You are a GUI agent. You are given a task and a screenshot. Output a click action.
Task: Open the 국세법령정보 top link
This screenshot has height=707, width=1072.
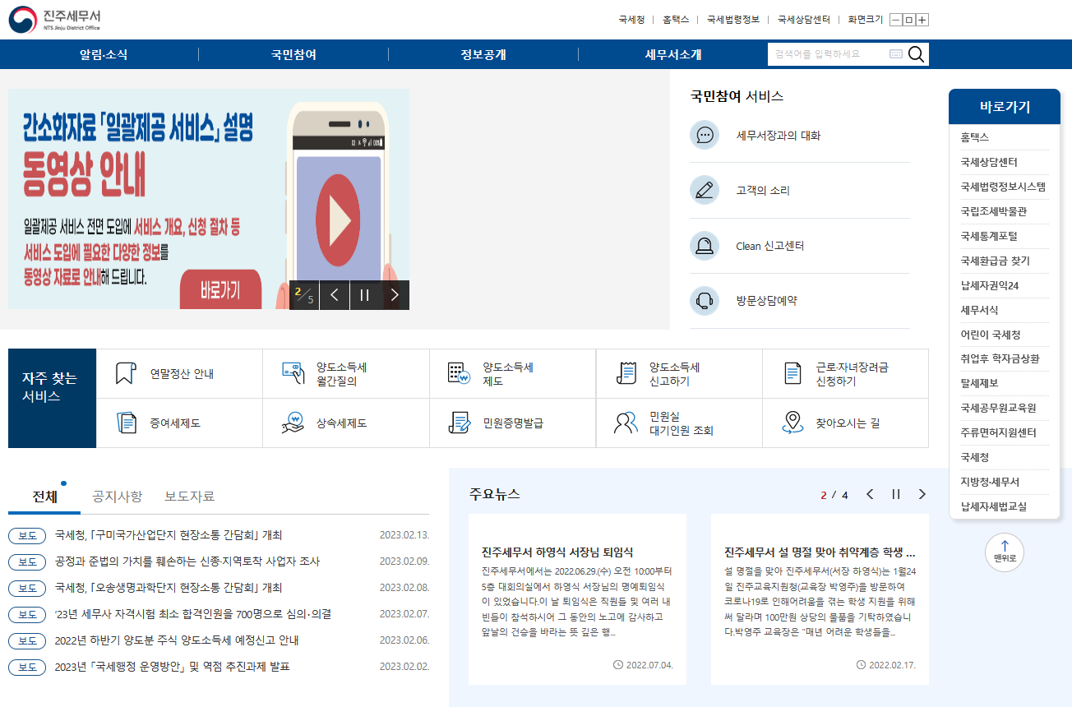733,20
